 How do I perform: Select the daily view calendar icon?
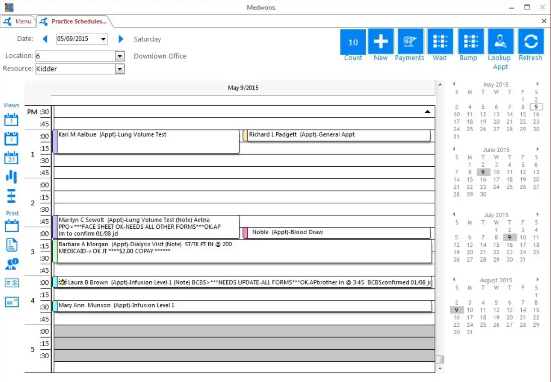tap(11, 120)
